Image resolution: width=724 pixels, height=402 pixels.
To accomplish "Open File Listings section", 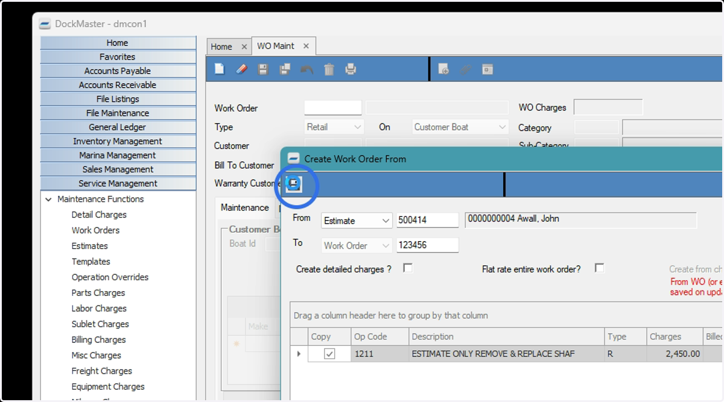I will pyautogui.click(x=118, y=99).
